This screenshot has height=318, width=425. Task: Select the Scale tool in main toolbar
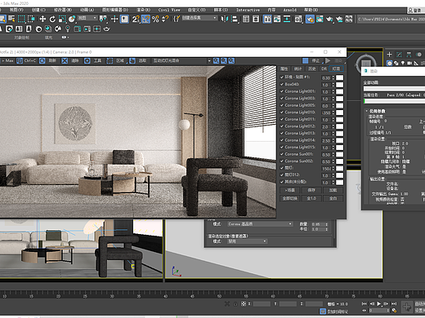(x=62, y=19)
